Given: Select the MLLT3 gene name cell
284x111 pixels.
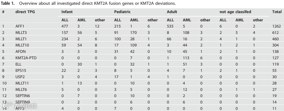Looking at the screenshot, I should [x=22, y=32].
